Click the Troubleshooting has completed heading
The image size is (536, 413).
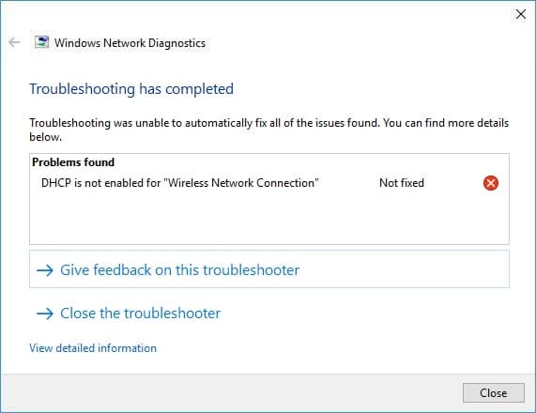tap(131, 89)
